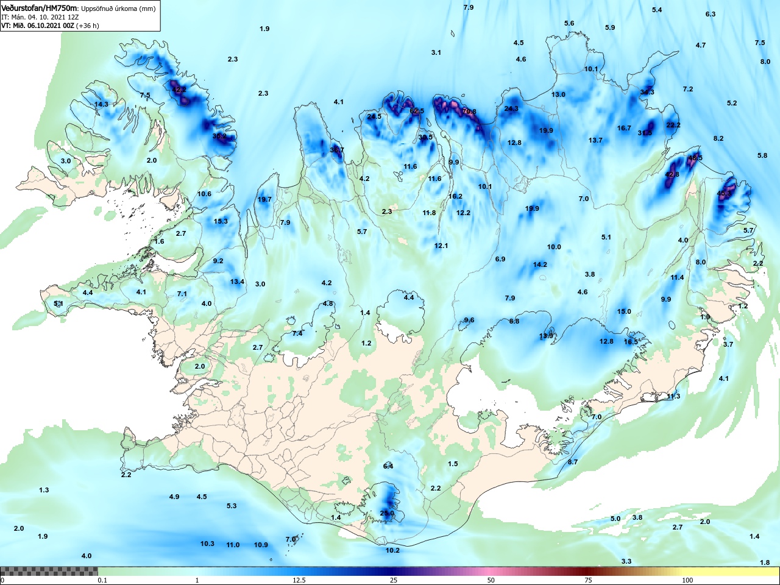
Task: Click the 15.3 precipitation value
Action: (221, 221)
